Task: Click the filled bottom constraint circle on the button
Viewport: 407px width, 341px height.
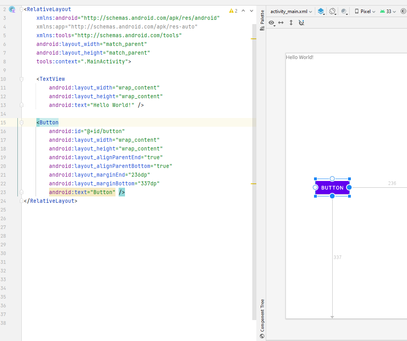Action: click(332, 196)
